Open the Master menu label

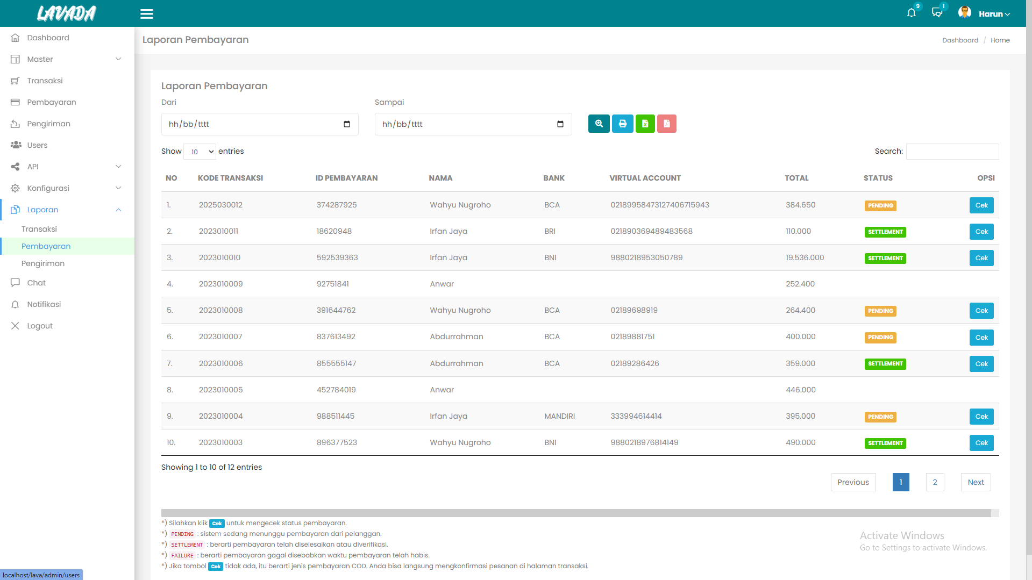pos(40,59)
